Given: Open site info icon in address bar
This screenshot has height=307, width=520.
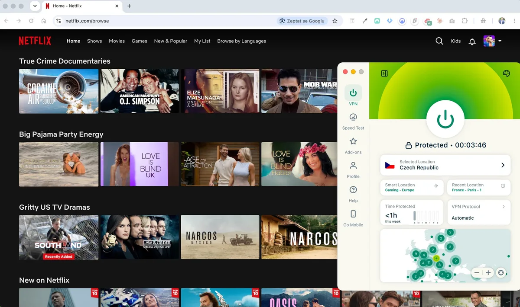Looking at the screenshot, I should click(58, 21).
